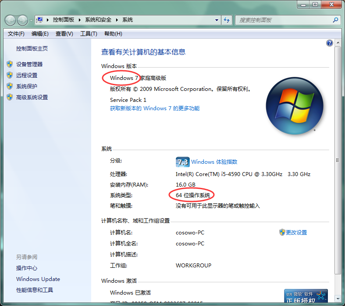This screenshot has height=306, width=345.
Task: Click the 16.0 GB memory value
Action: 185,185
